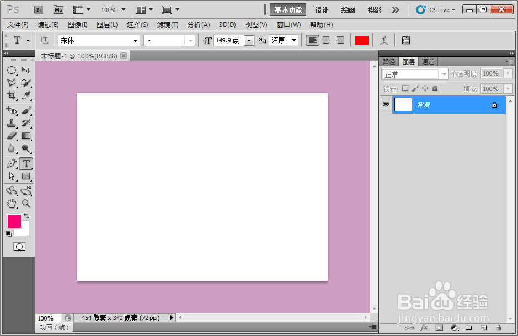Reset default foreground and background colors
The height and width of the screenshot is (336, 518).
coord(9,233)
